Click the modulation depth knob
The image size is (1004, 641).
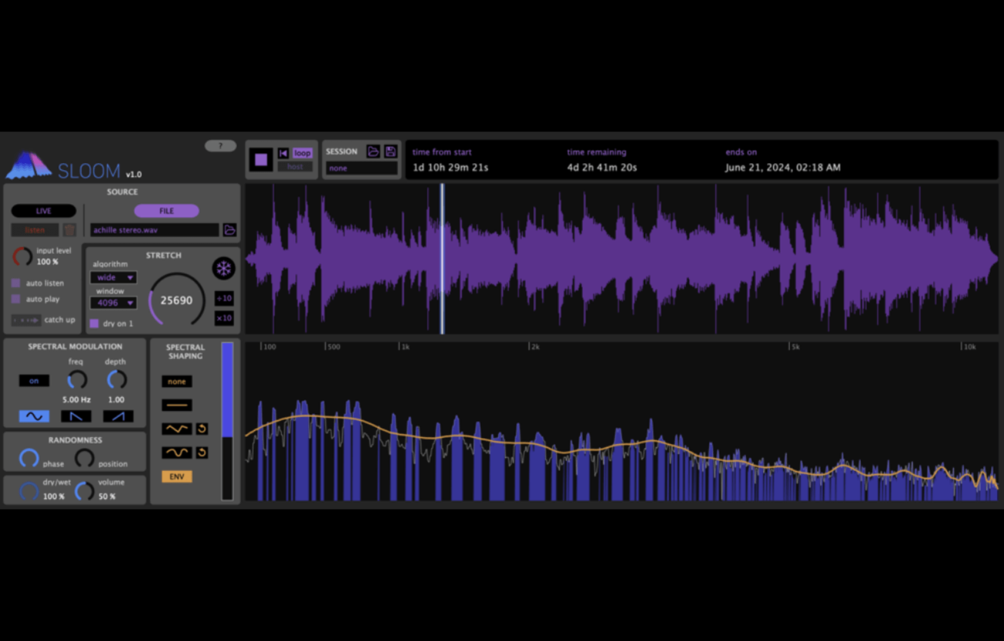tap(117, 380)
